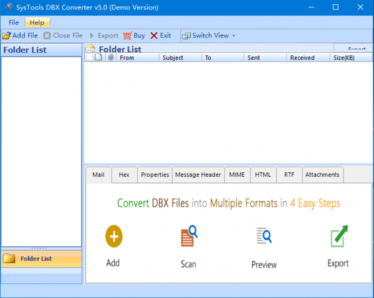This screenshot has height=298, width=374.
Task: Switch to the RTF tab
Action: point(289,175)
